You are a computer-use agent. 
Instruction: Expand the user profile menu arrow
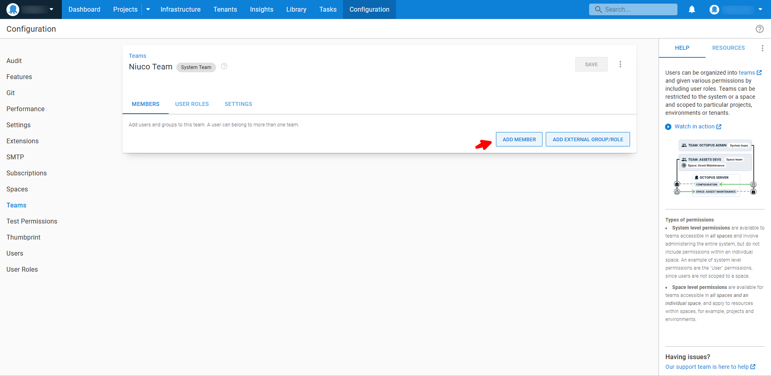pyautogui.click(x=760, y=9)
